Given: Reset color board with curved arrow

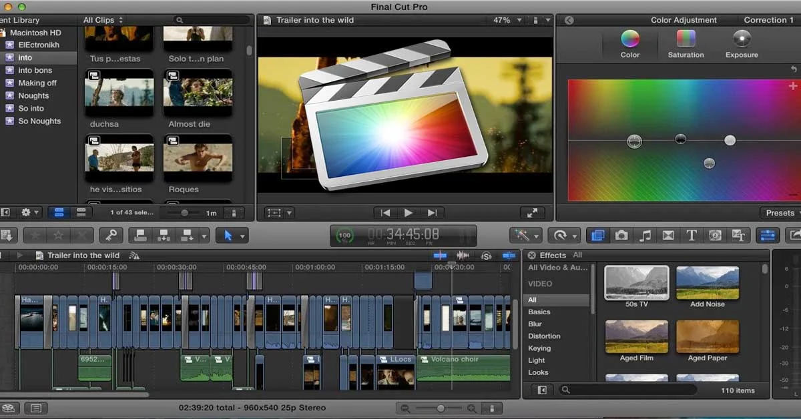Looking at the screenshot, I should click(x=794, y=69).
